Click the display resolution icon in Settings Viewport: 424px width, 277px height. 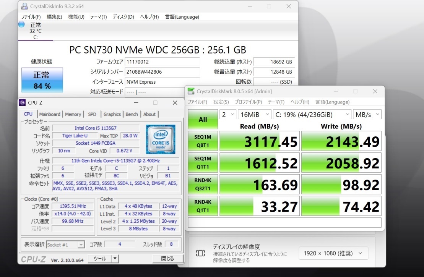(x=200, y=253)
